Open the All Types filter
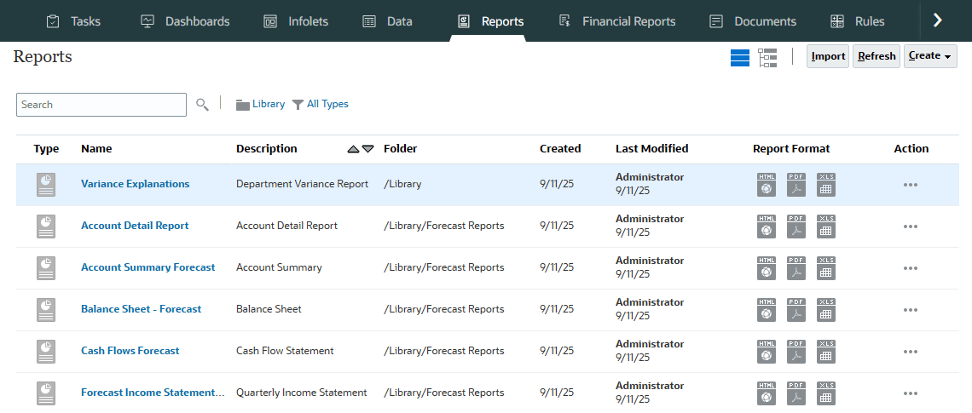 click(x=321, y=104)
